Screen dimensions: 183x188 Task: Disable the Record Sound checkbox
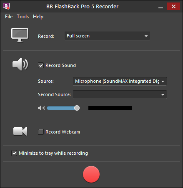(41, 65)
